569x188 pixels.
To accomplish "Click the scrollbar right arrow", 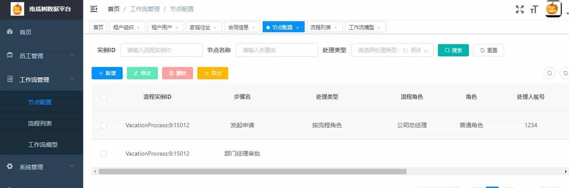I will coord(566,171).
